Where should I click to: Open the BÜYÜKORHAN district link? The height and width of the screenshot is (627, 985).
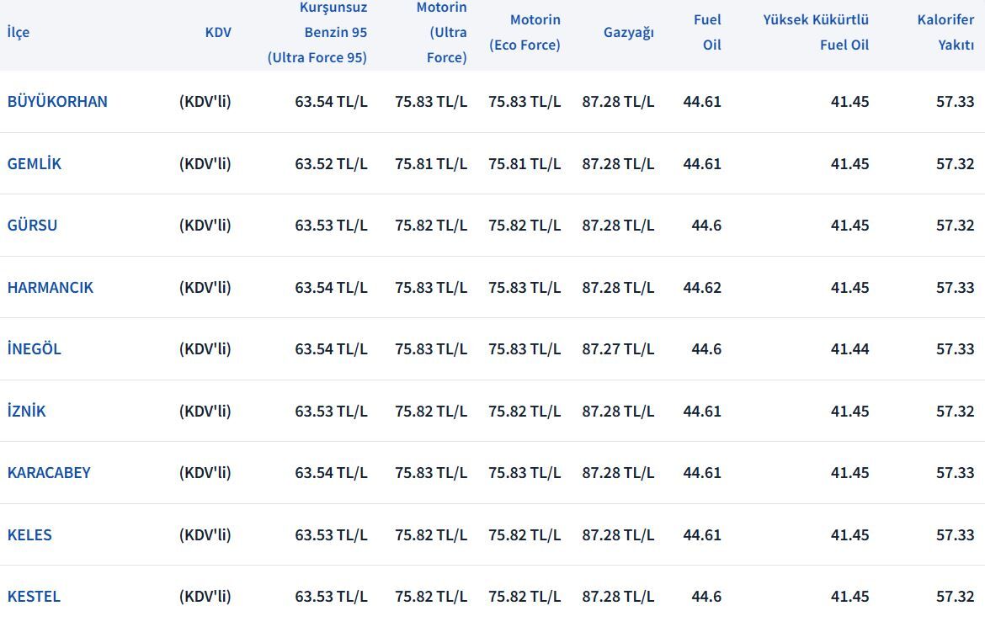pos(57,102)
